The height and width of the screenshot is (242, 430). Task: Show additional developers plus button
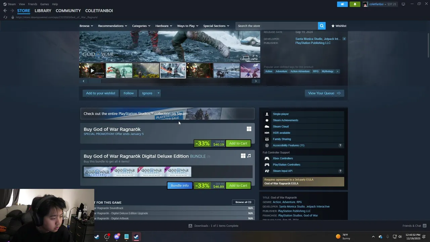pos(344,39)
